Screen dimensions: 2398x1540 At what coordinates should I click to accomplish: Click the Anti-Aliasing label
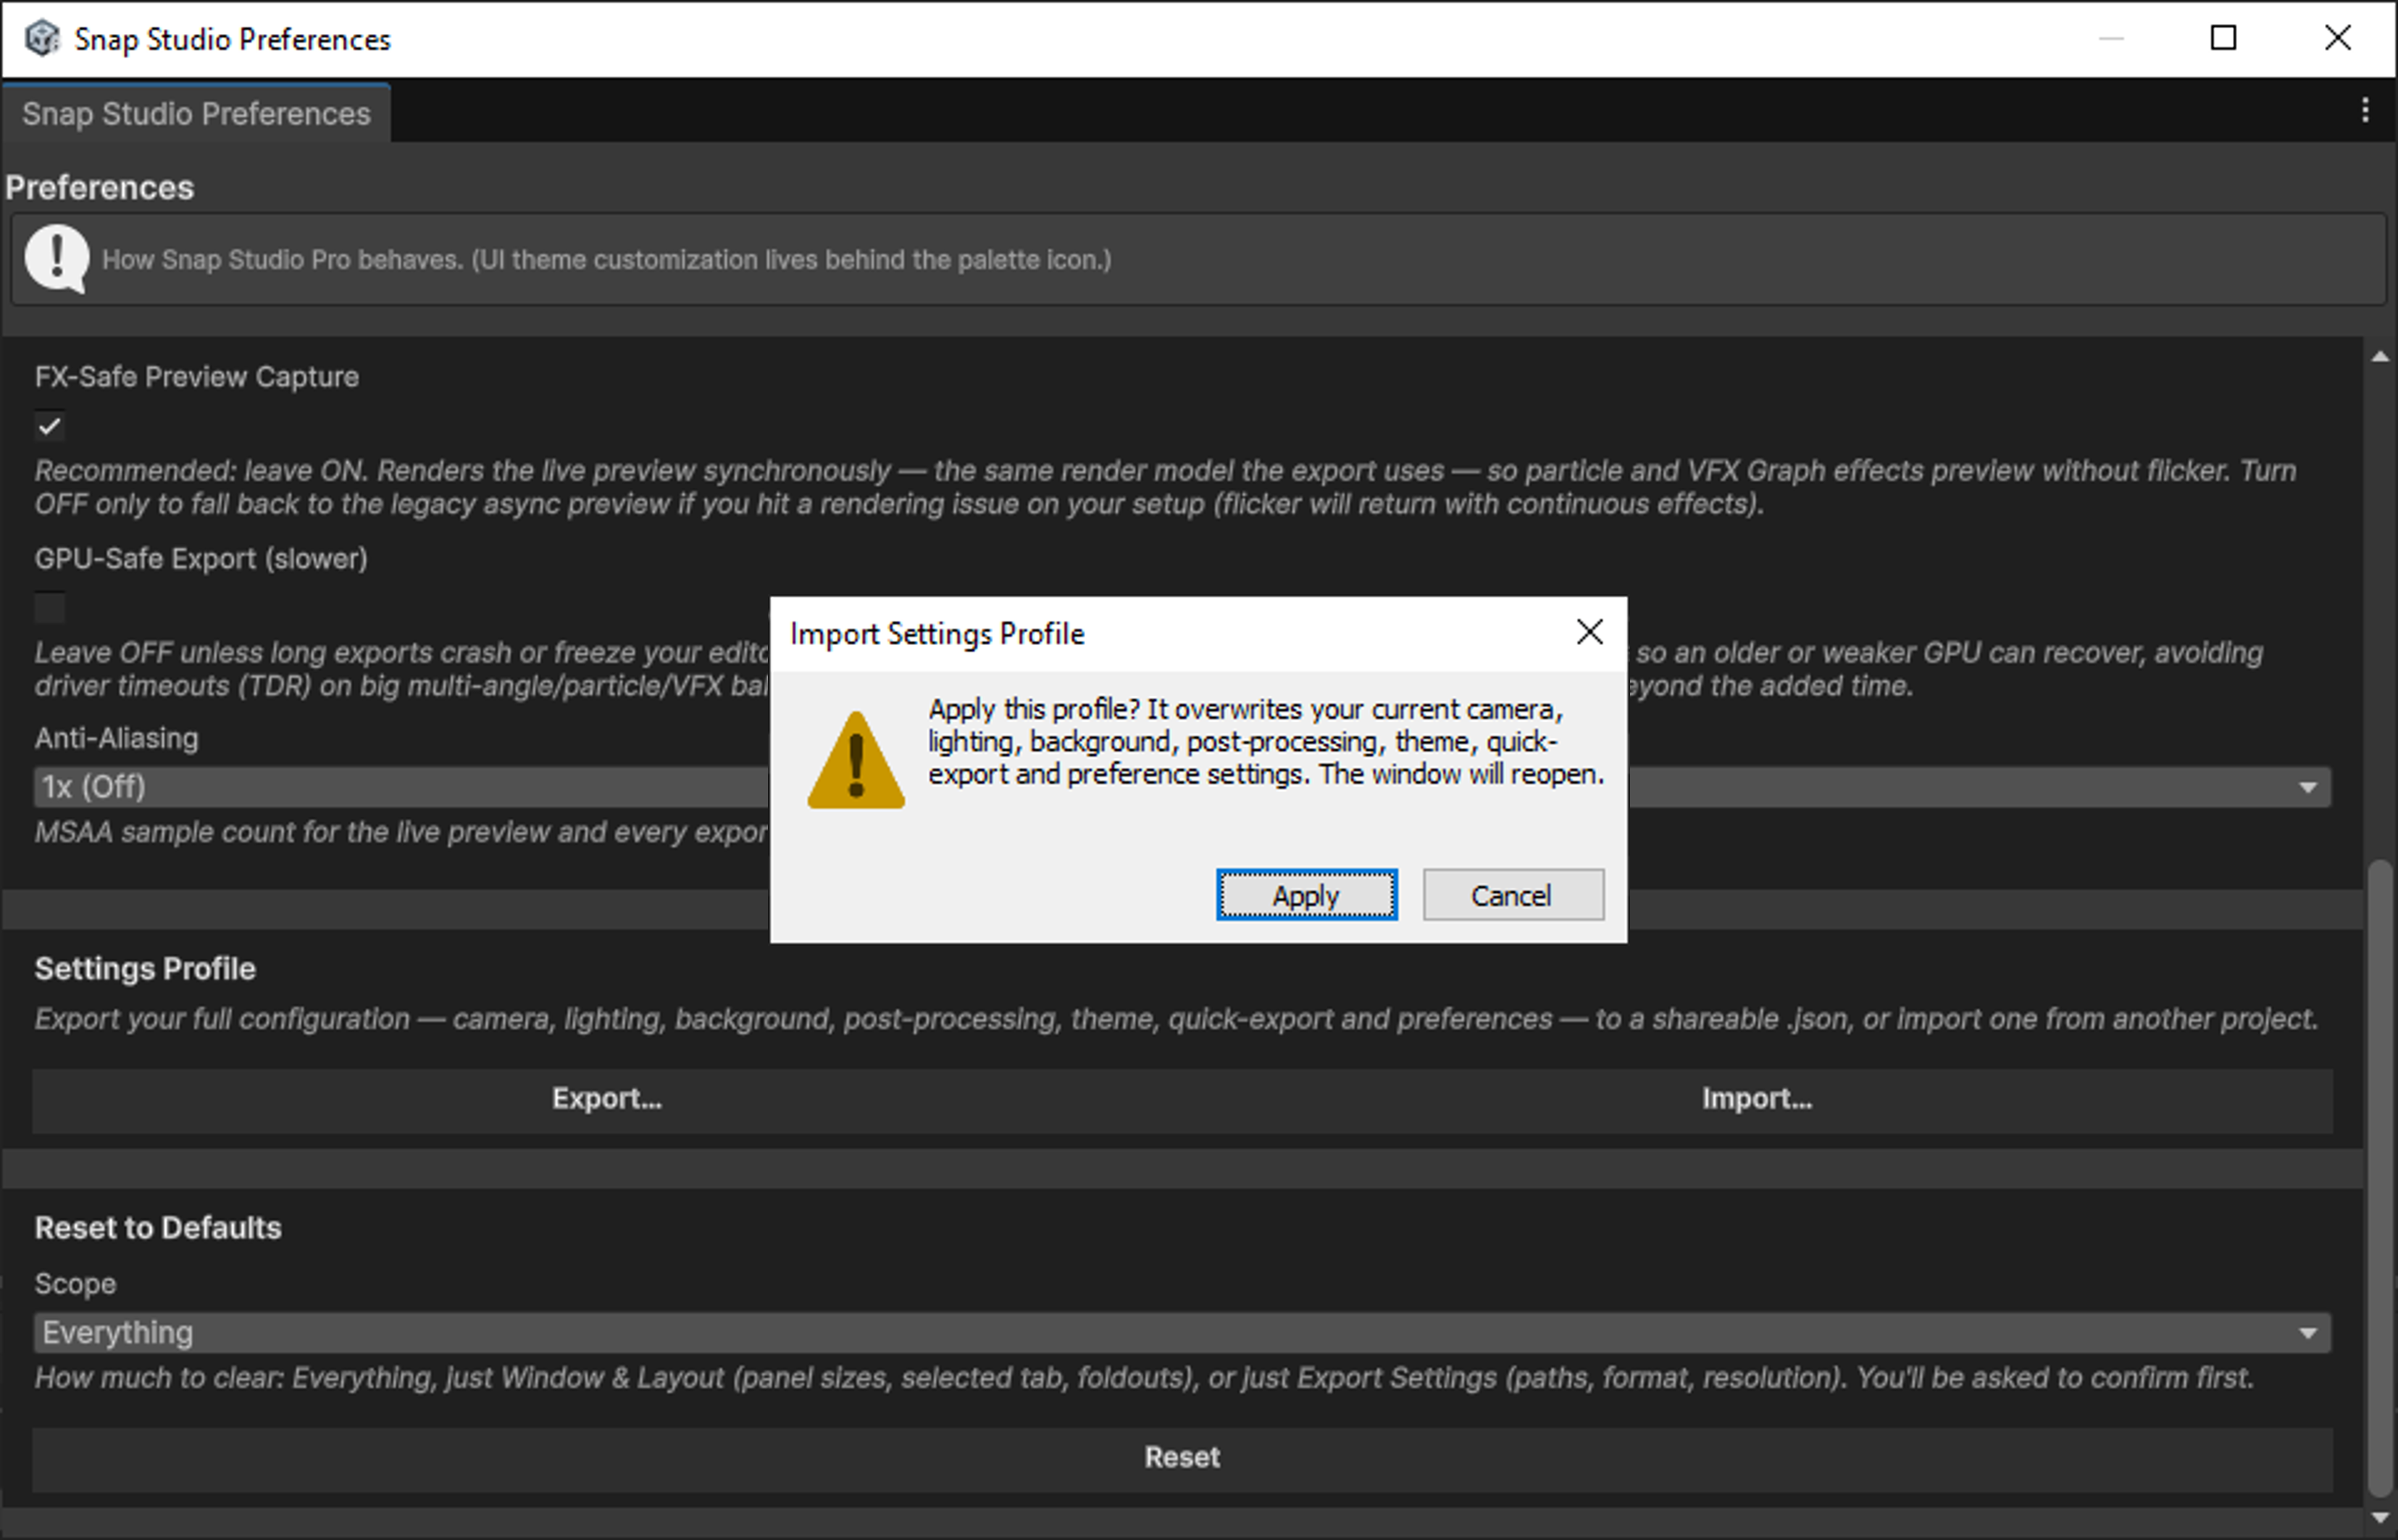pos(117,738)
